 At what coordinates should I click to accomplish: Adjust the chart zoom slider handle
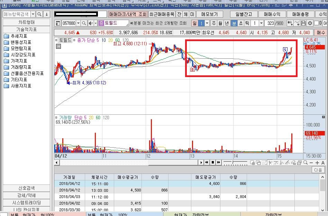(x=233, y=162)
